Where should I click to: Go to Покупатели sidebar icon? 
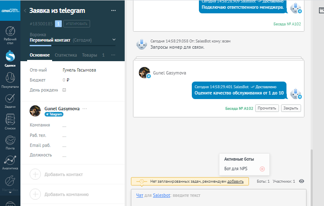pyautogui.click(x=10, y=79)
